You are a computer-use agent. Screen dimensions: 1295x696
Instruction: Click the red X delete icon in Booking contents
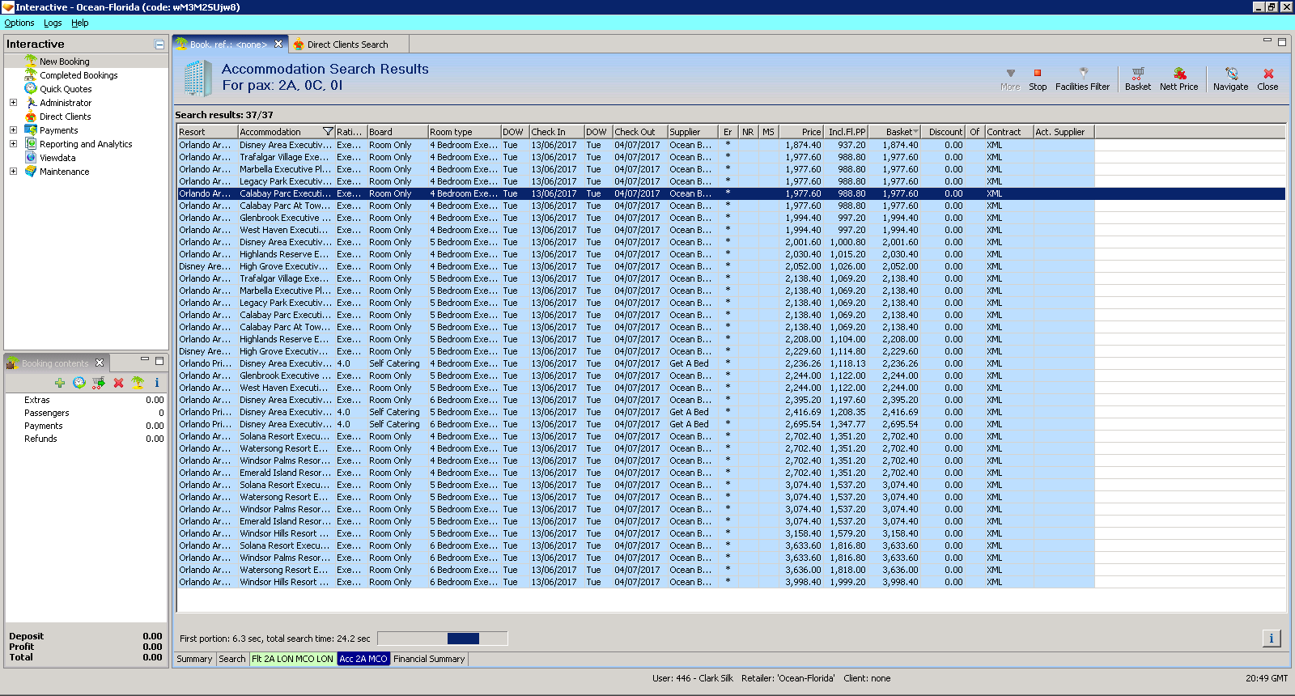118,383
